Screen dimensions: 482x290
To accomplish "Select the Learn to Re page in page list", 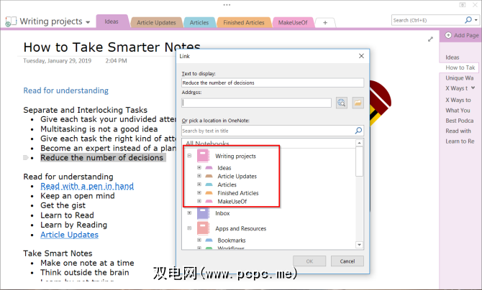I will 460,141.
